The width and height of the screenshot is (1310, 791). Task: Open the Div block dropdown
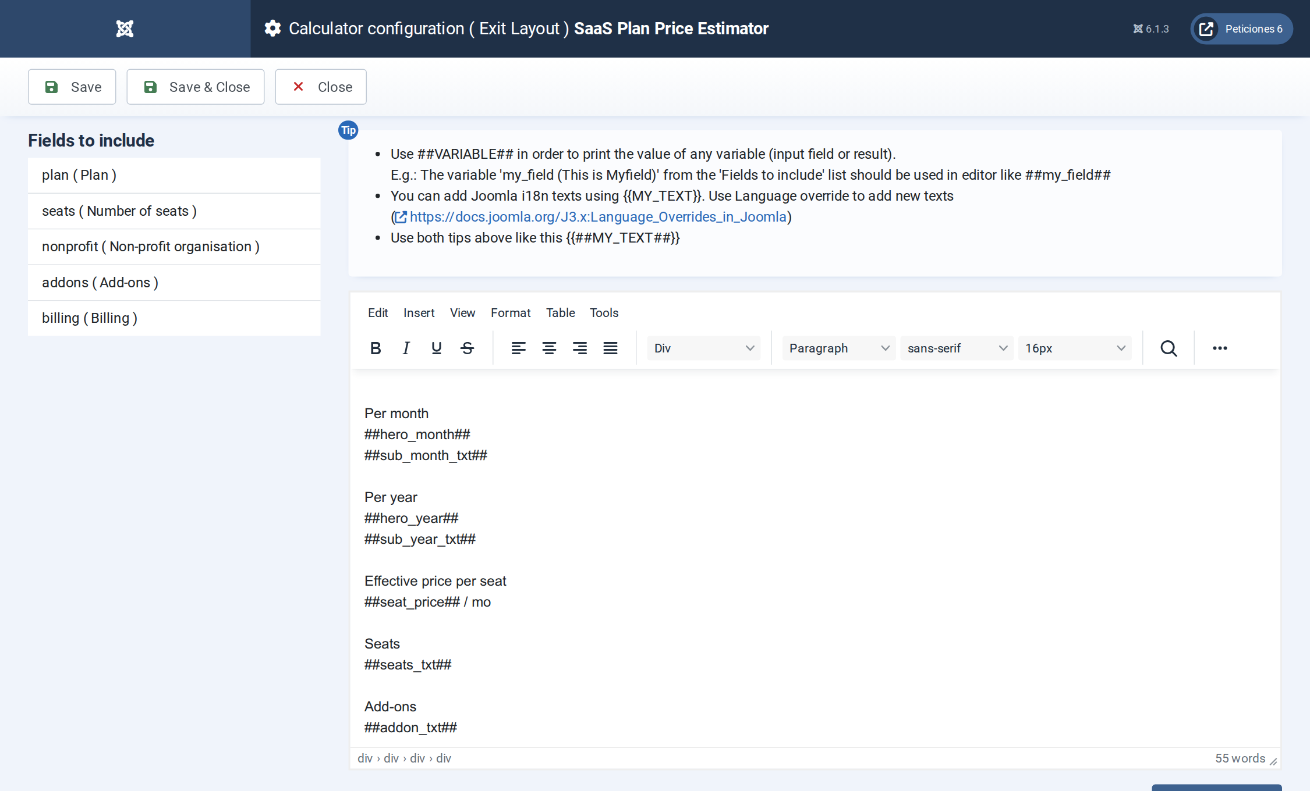coord(703,348)
